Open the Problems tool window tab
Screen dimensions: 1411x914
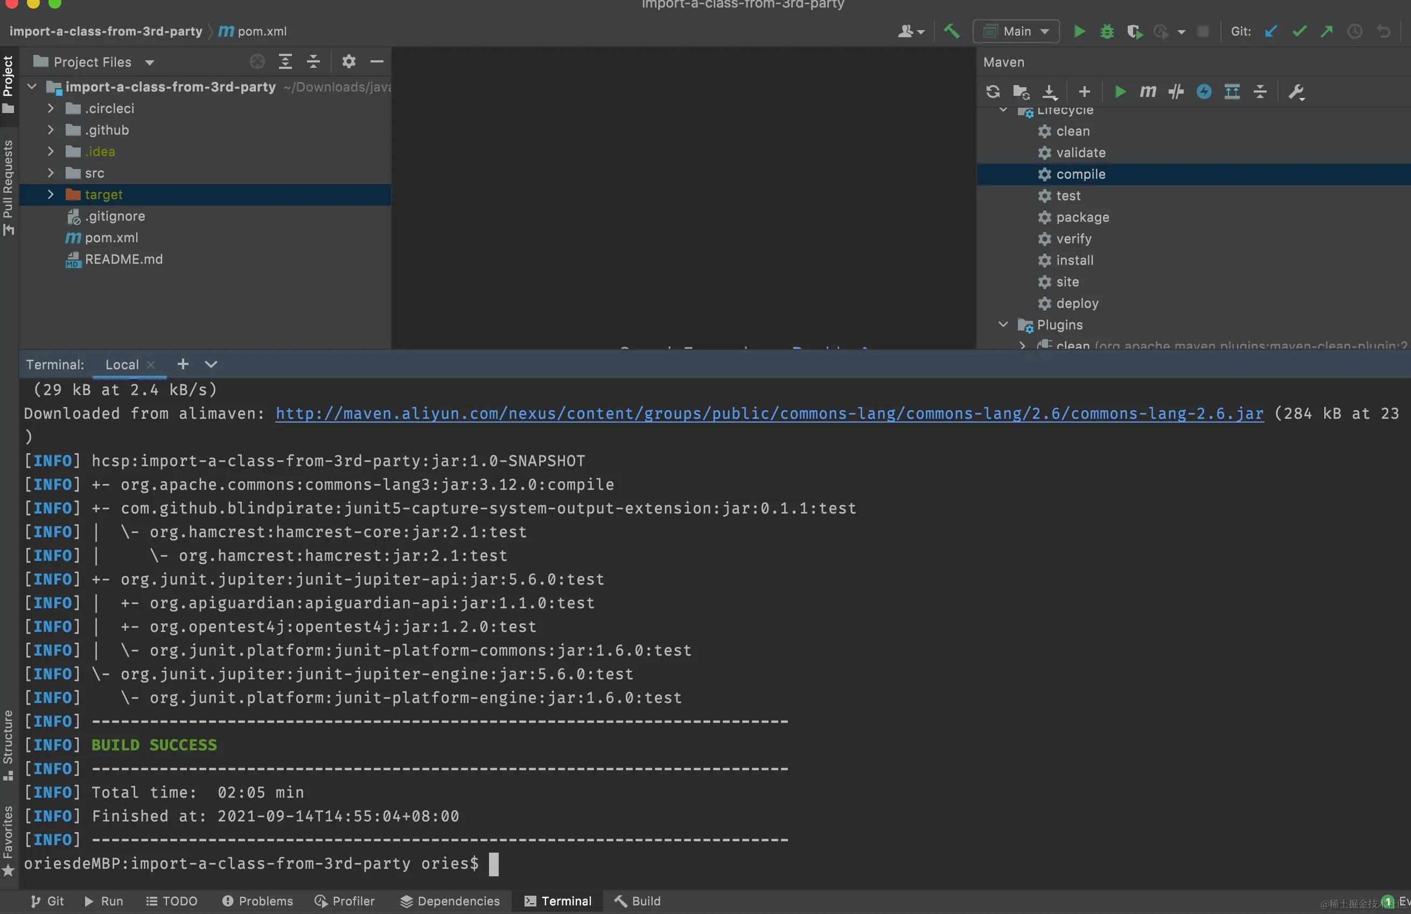point(257,901)
